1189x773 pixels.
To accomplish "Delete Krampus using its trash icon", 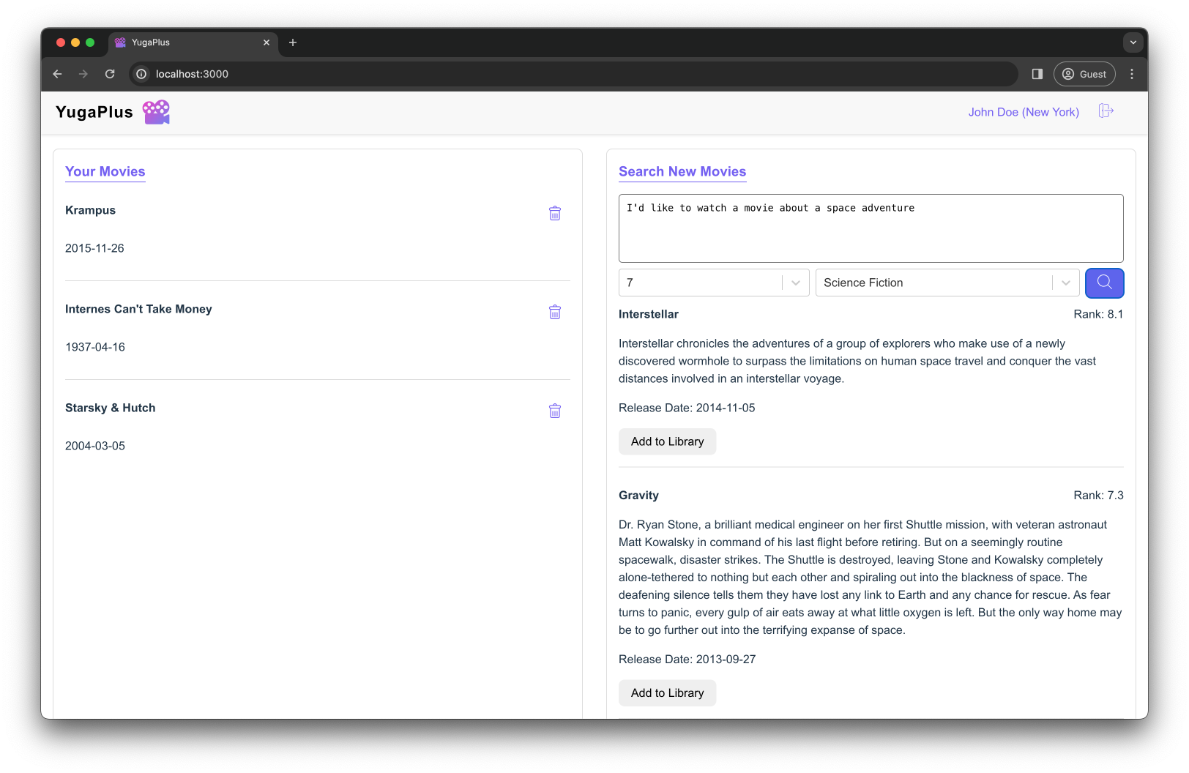I will (x=554, y=213).
